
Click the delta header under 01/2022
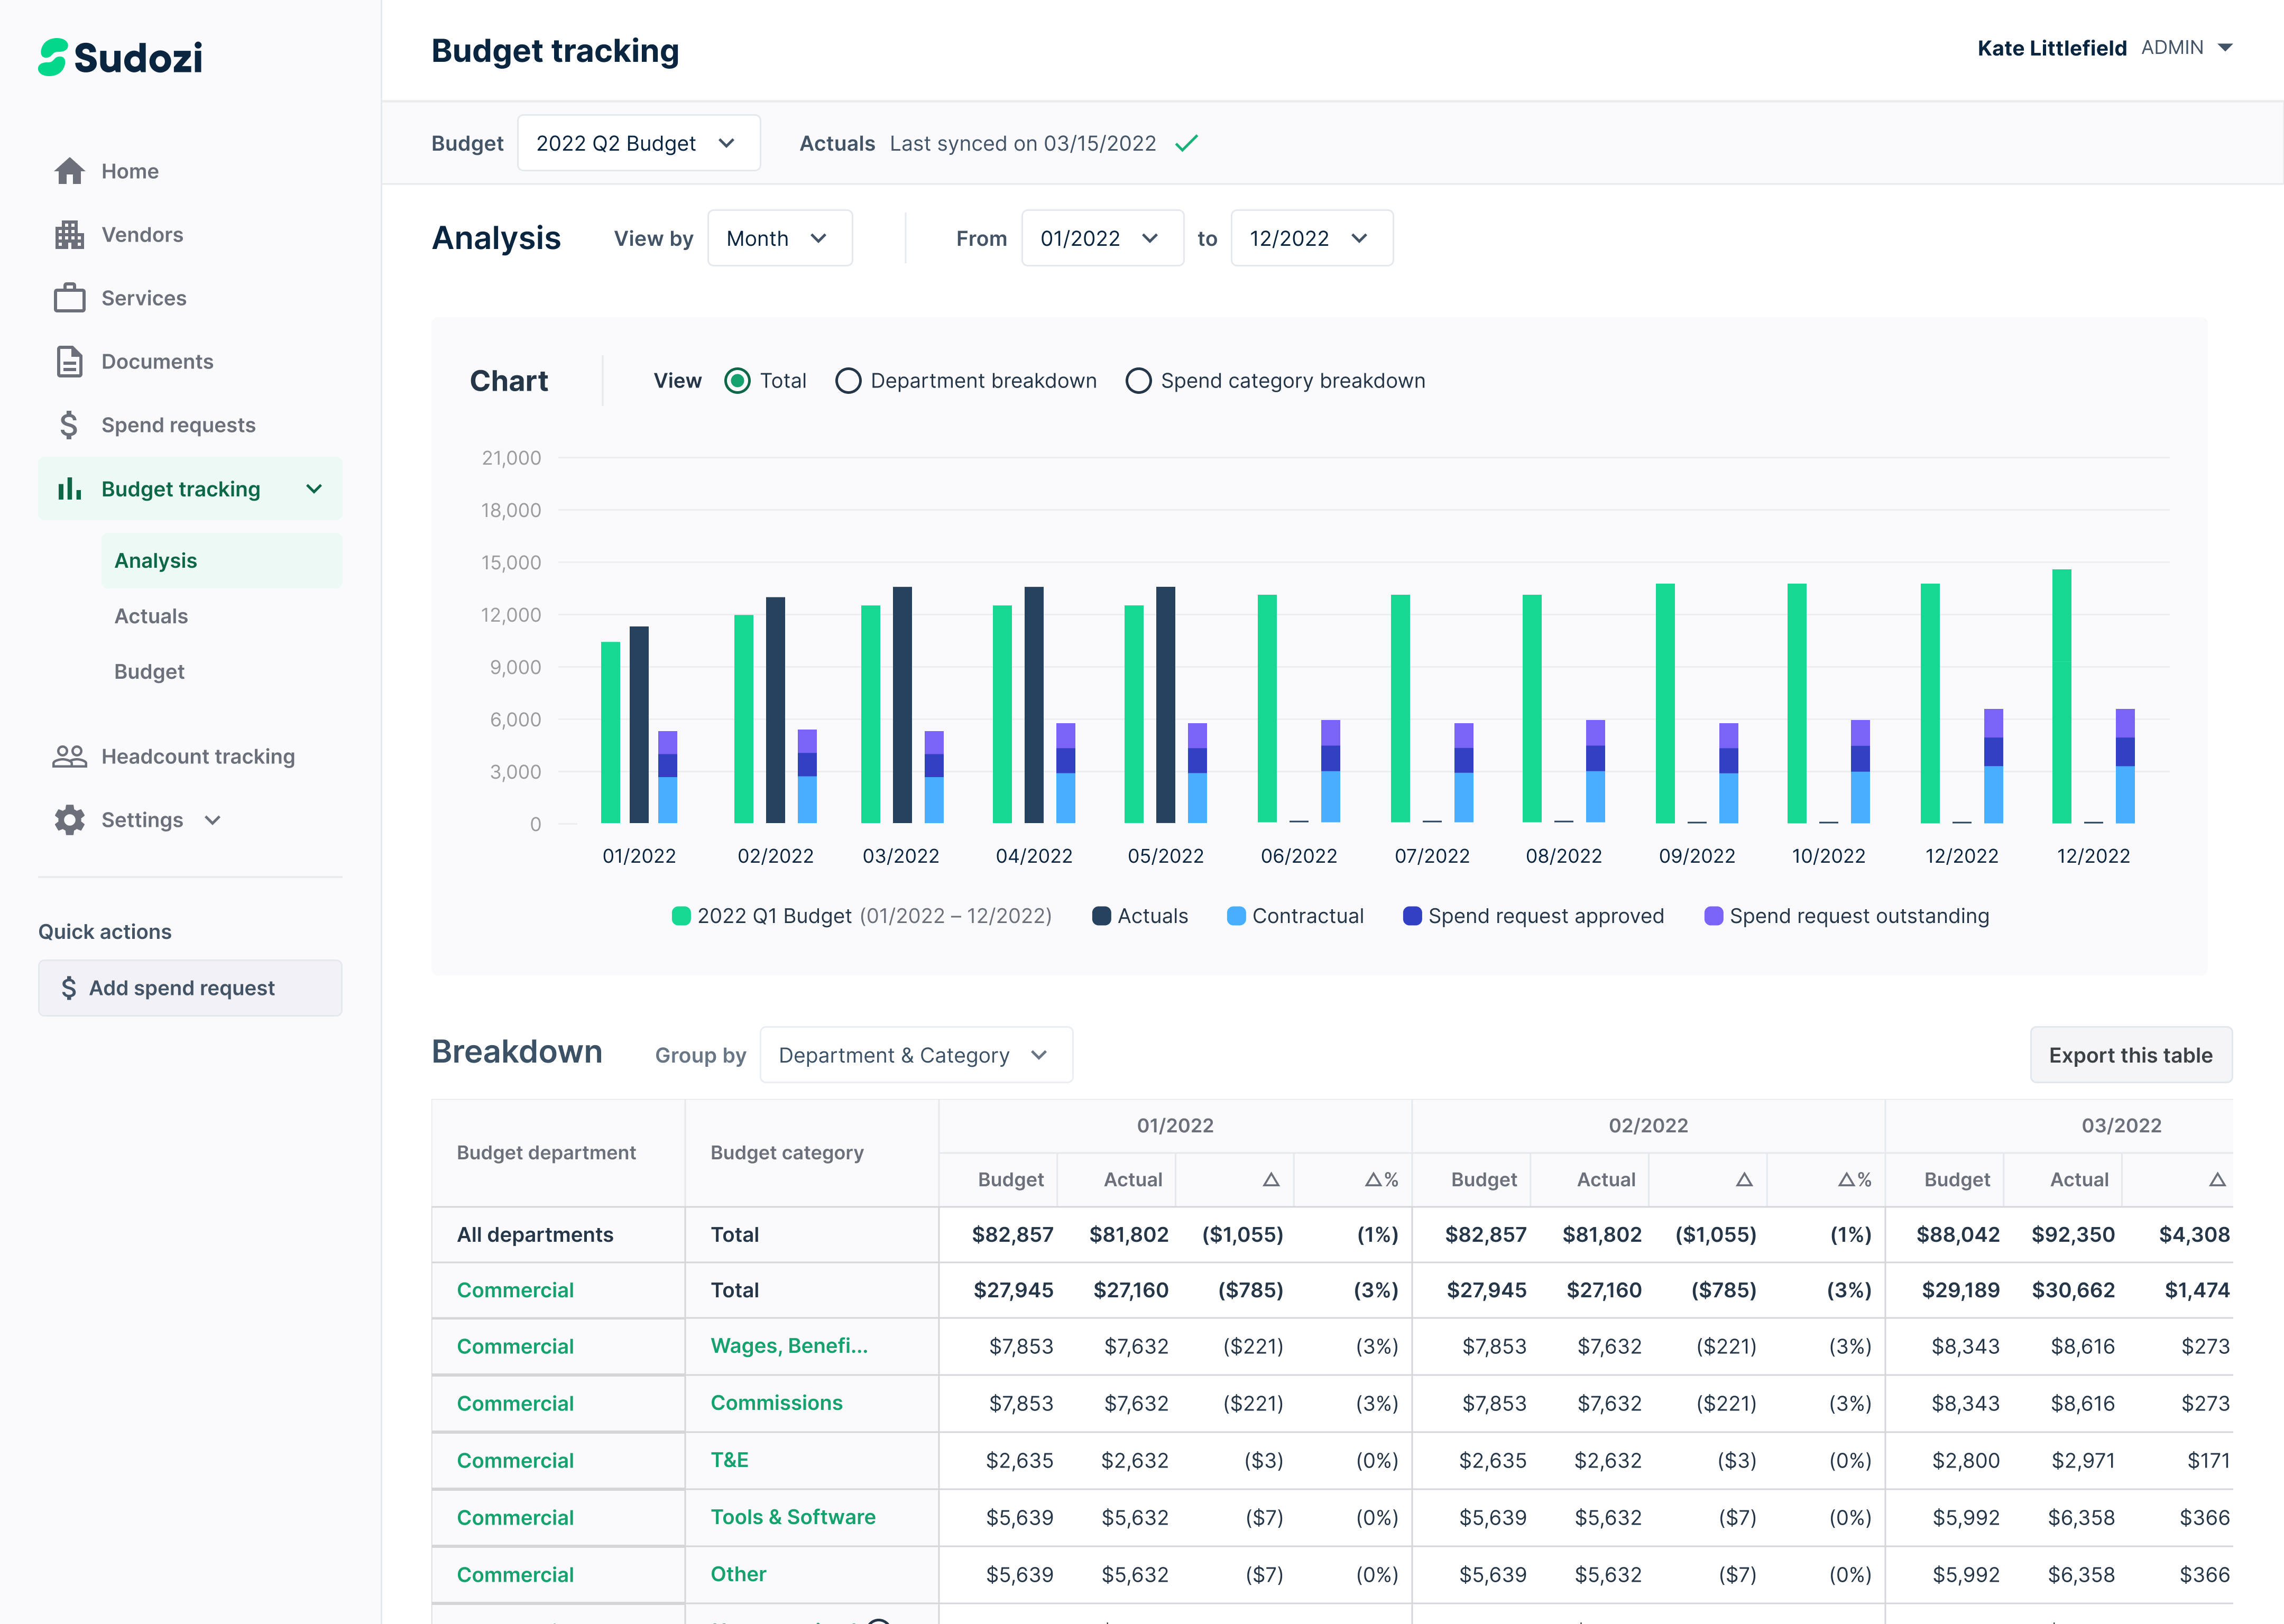[1271, 1180]
